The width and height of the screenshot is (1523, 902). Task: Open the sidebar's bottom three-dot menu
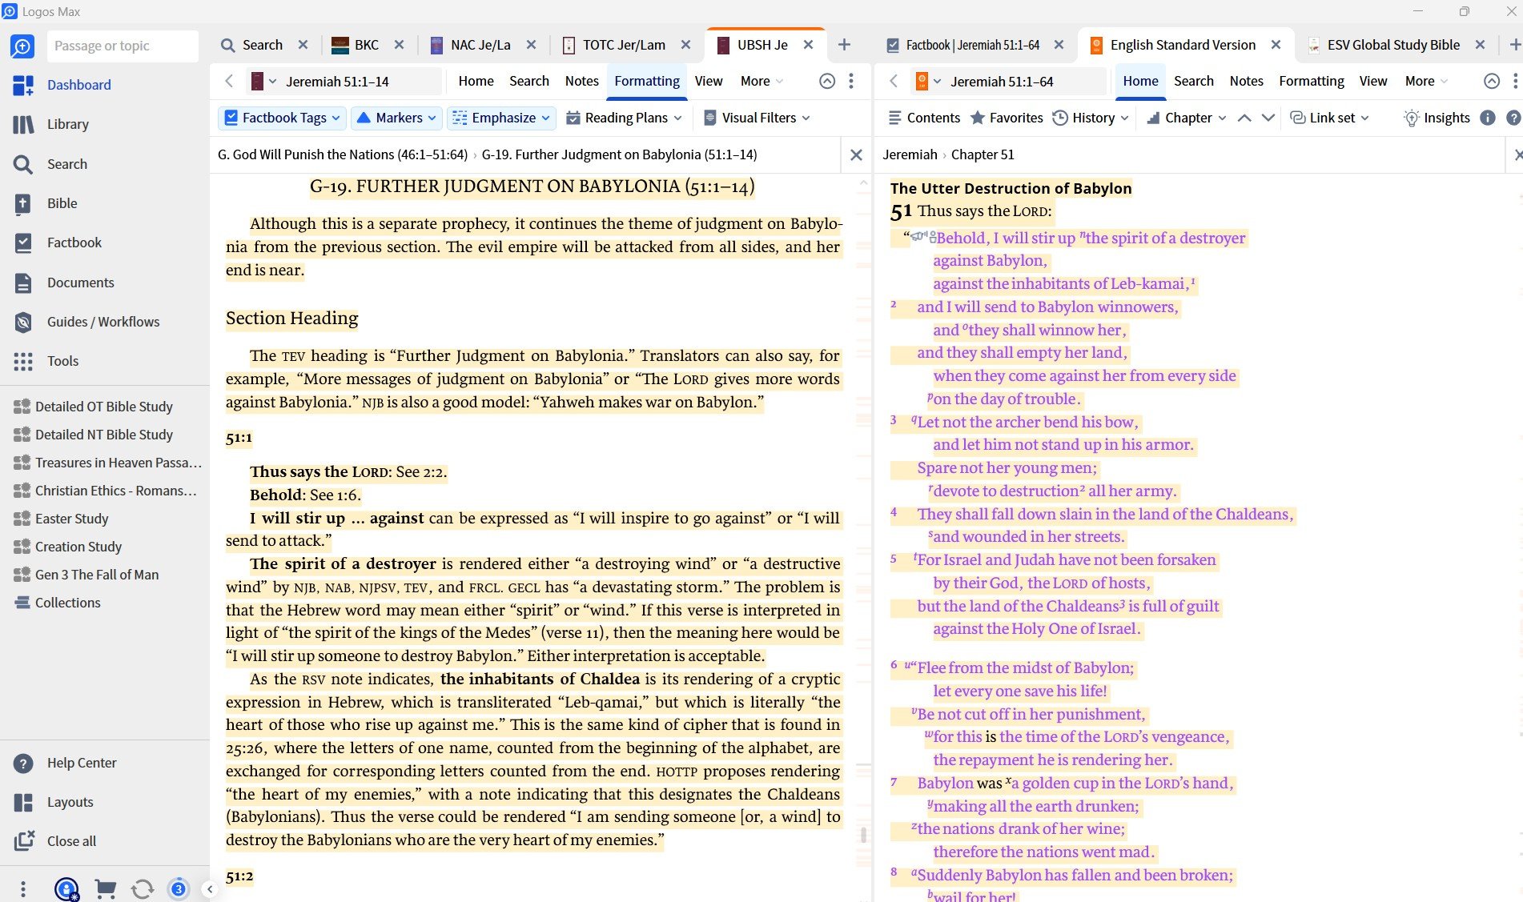click(x=23, y=888)
